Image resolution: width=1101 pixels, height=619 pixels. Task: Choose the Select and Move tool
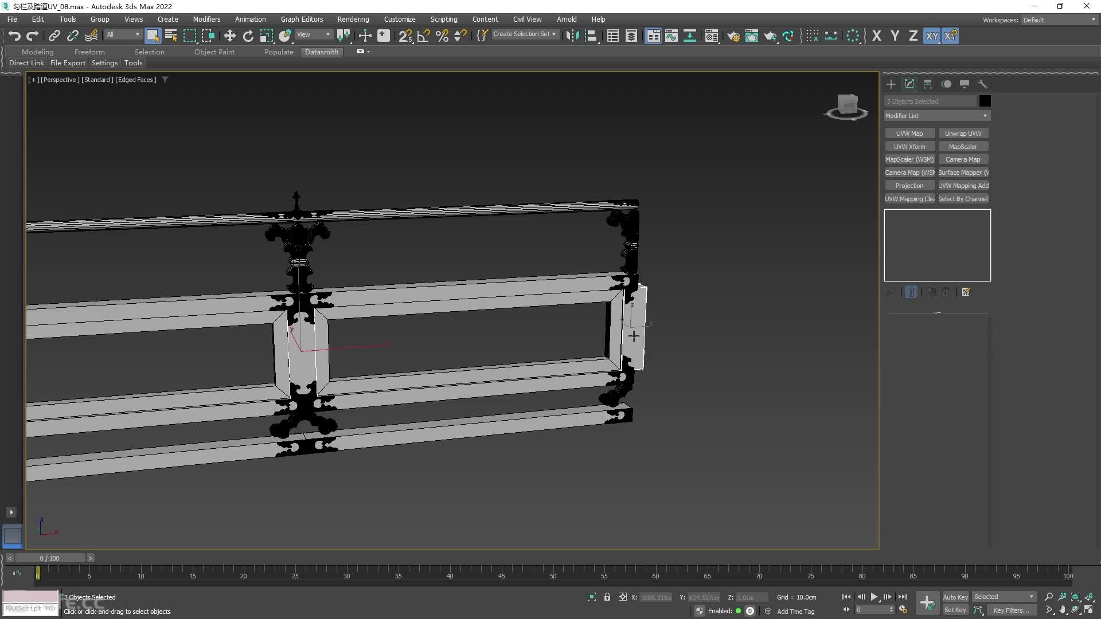[x=230, y=36]
